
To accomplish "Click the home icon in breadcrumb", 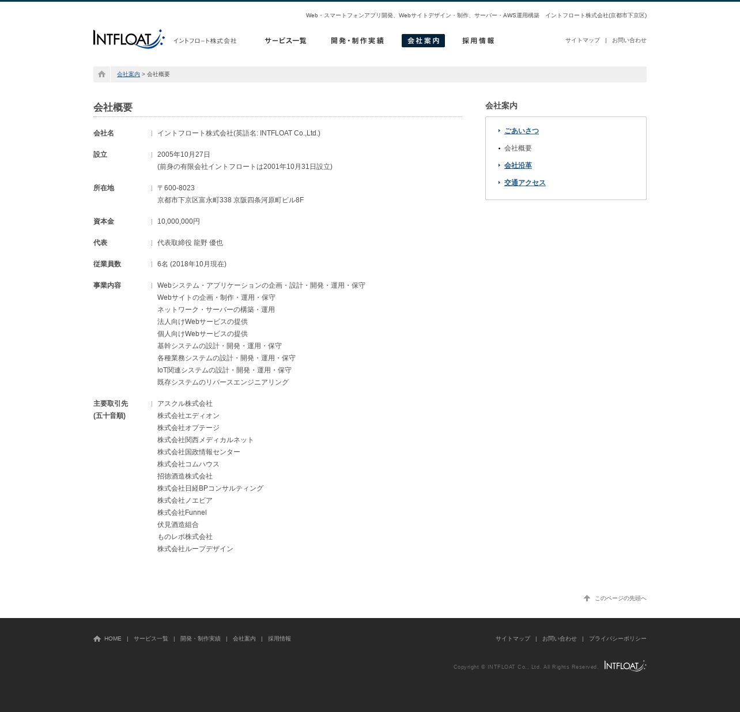I will click(102, 74).
